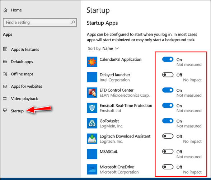Screen dimensions: 211x180
Task: Open Offline maps settings
Action: click(x=22, y=74)
